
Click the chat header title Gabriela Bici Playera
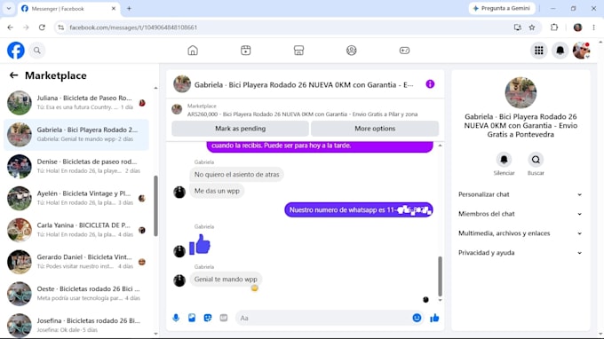point(304,84)
